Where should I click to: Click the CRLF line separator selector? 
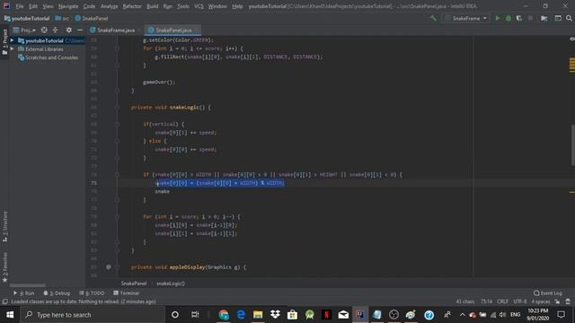pos(502,301)
